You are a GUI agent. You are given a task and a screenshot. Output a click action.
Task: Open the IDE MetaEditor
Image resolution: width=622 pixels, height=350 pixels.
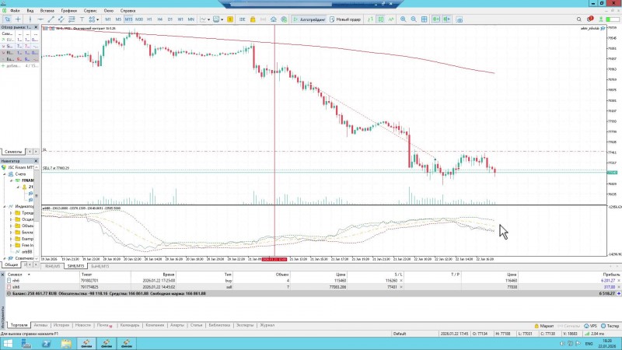coord(242,19)
